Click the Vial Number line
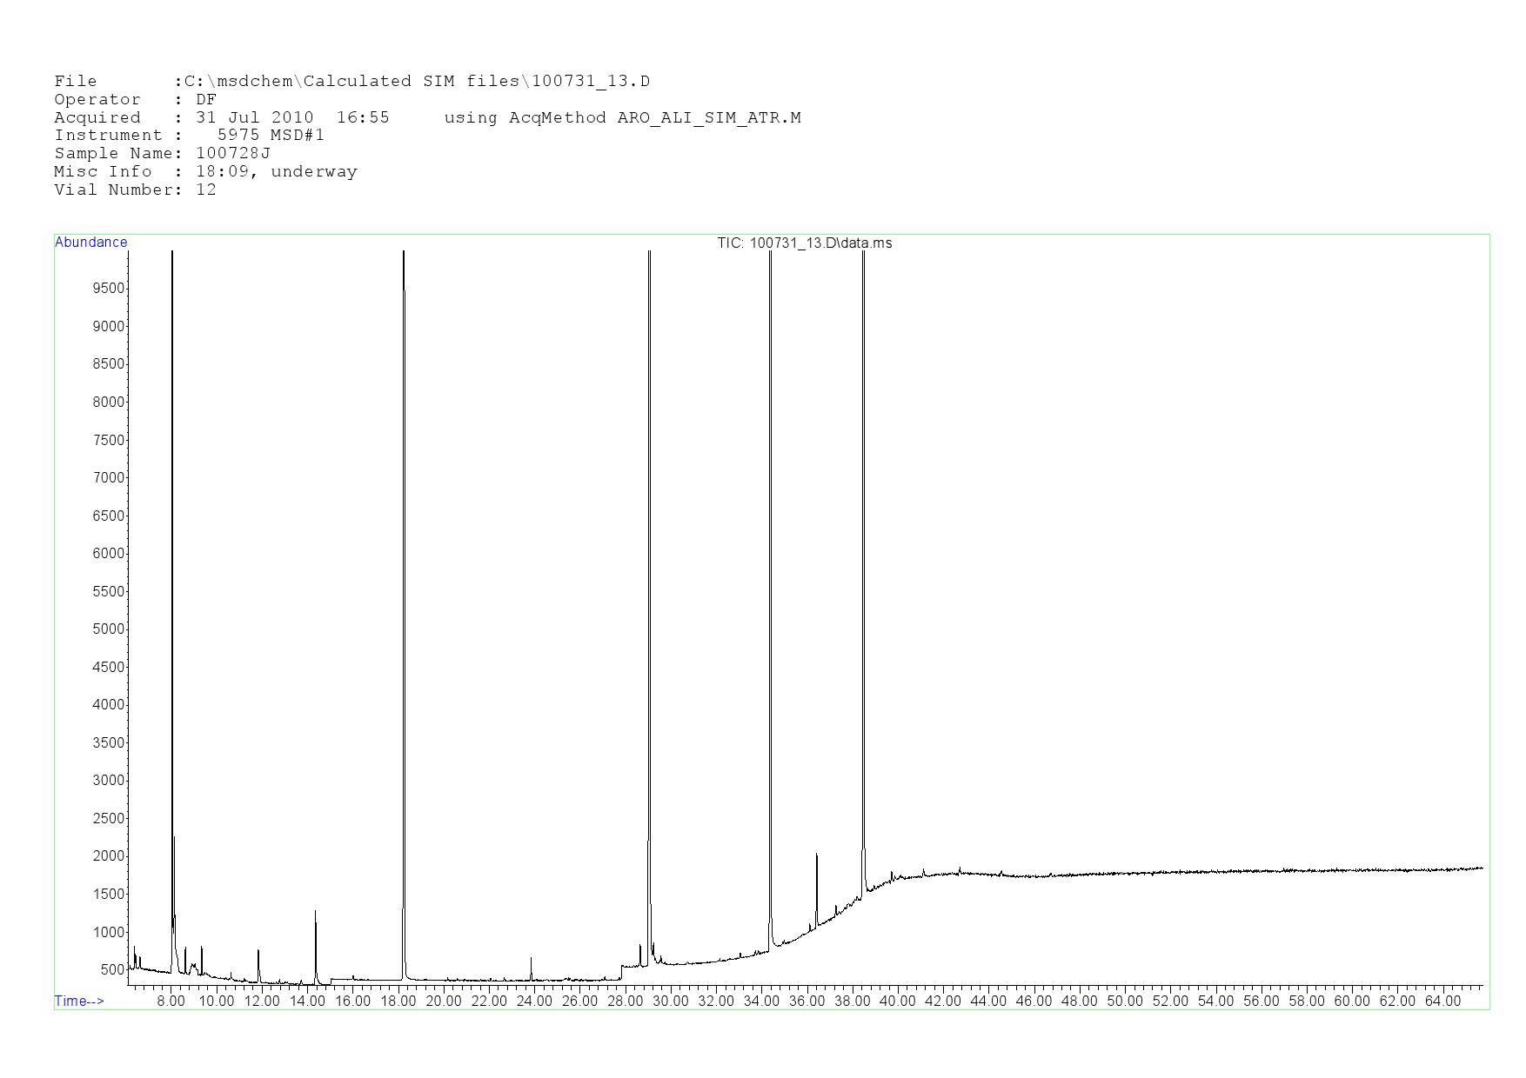Screen dimensions: 1526x1078 pyautogui.click(x=135, y=190)
